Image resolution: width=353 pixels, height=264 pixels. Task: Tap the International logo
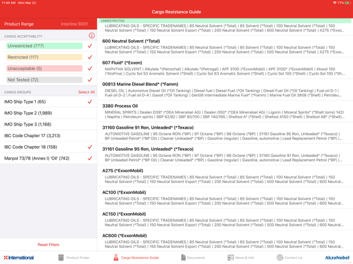click(19, 258)
